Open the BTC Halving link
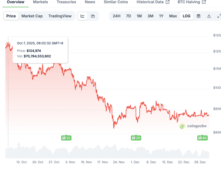The width and height of the screenshot is (221, 170). point(192,2)
